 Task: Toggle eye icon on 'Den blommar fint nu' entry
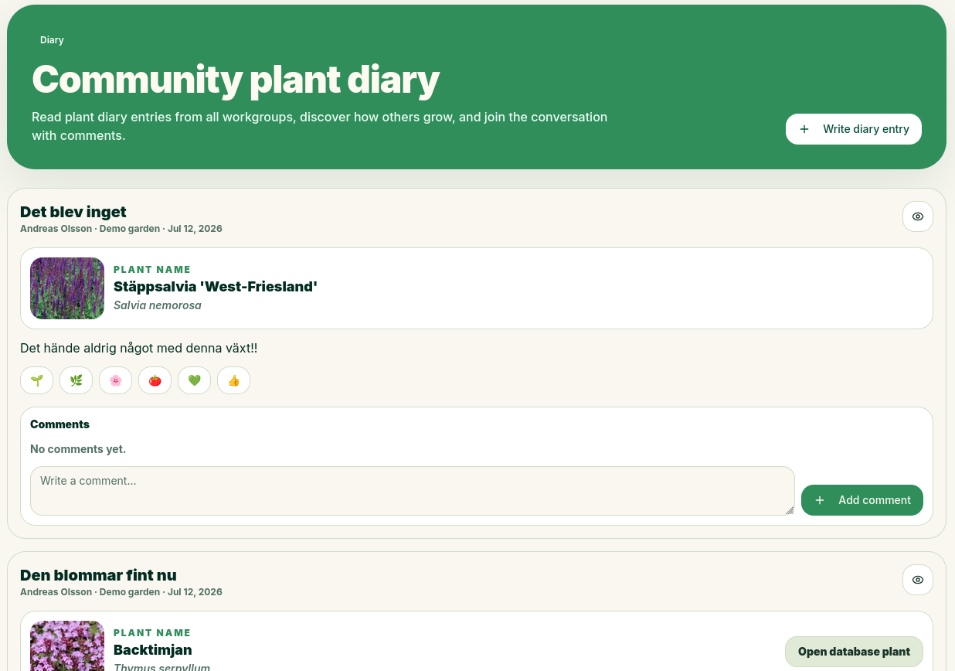[x=918, y=580]
